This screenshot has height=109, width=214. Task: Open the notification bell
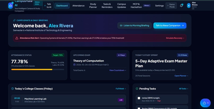(181, 6)
